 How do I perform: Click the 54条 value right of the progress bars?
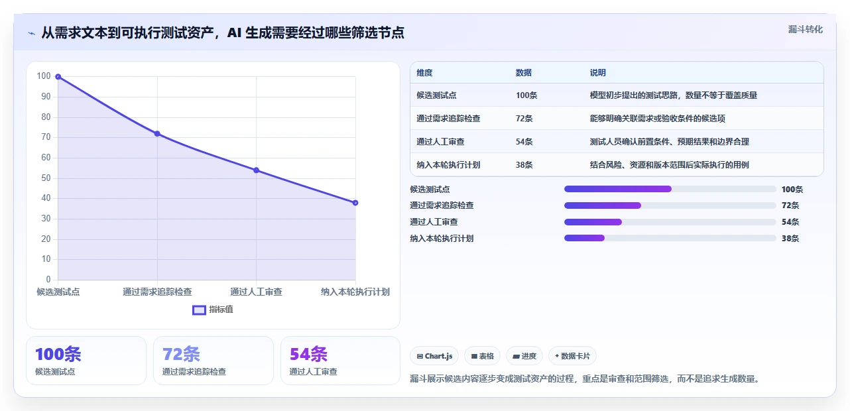coord(790,222)
